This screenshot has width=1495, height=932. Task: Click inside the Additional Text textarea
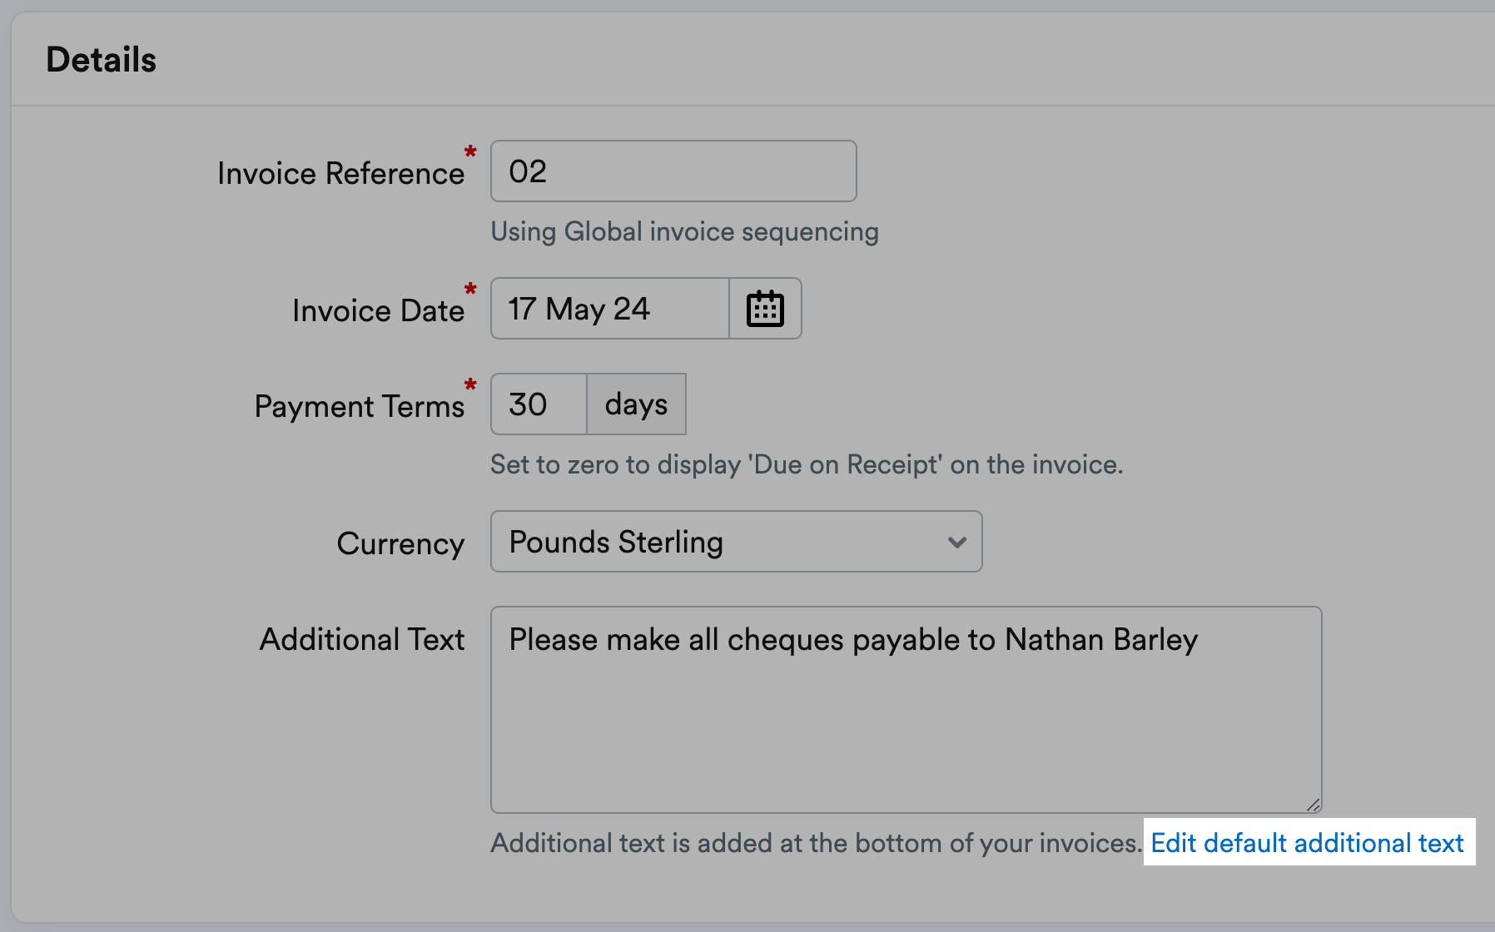pyautogui.click(x=906, y=710)
